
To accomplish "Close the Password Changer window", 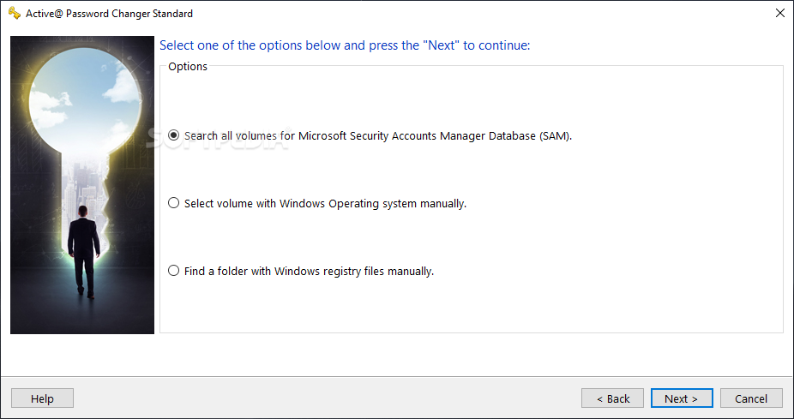I will tap(779, 14).
